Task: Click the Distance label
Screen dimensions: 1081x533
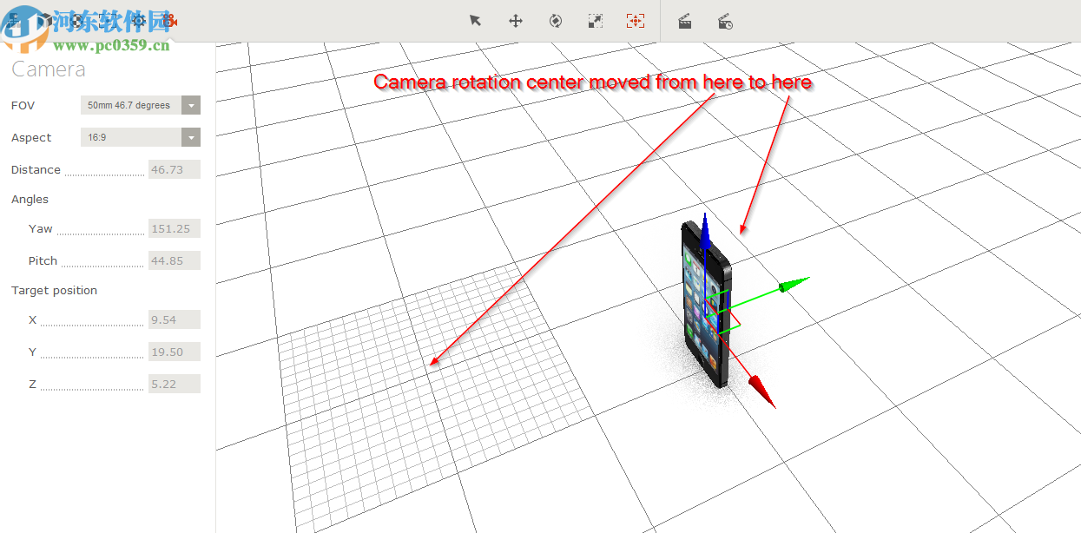Action: (36, 169)
